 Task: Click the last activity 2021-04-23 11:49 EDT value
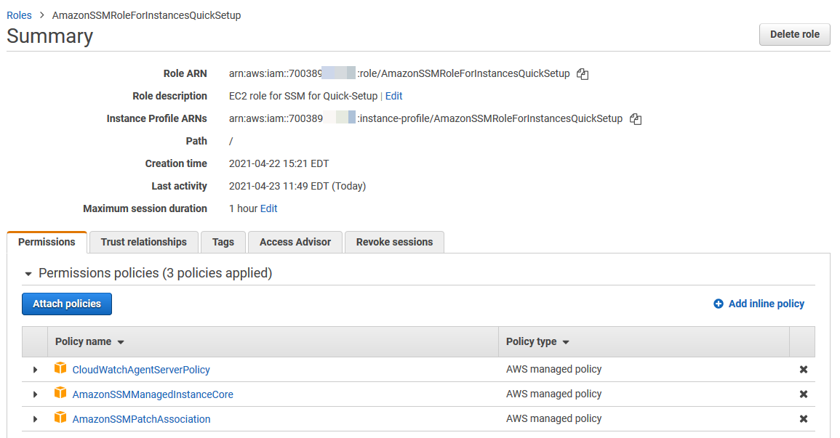(297, 186)
